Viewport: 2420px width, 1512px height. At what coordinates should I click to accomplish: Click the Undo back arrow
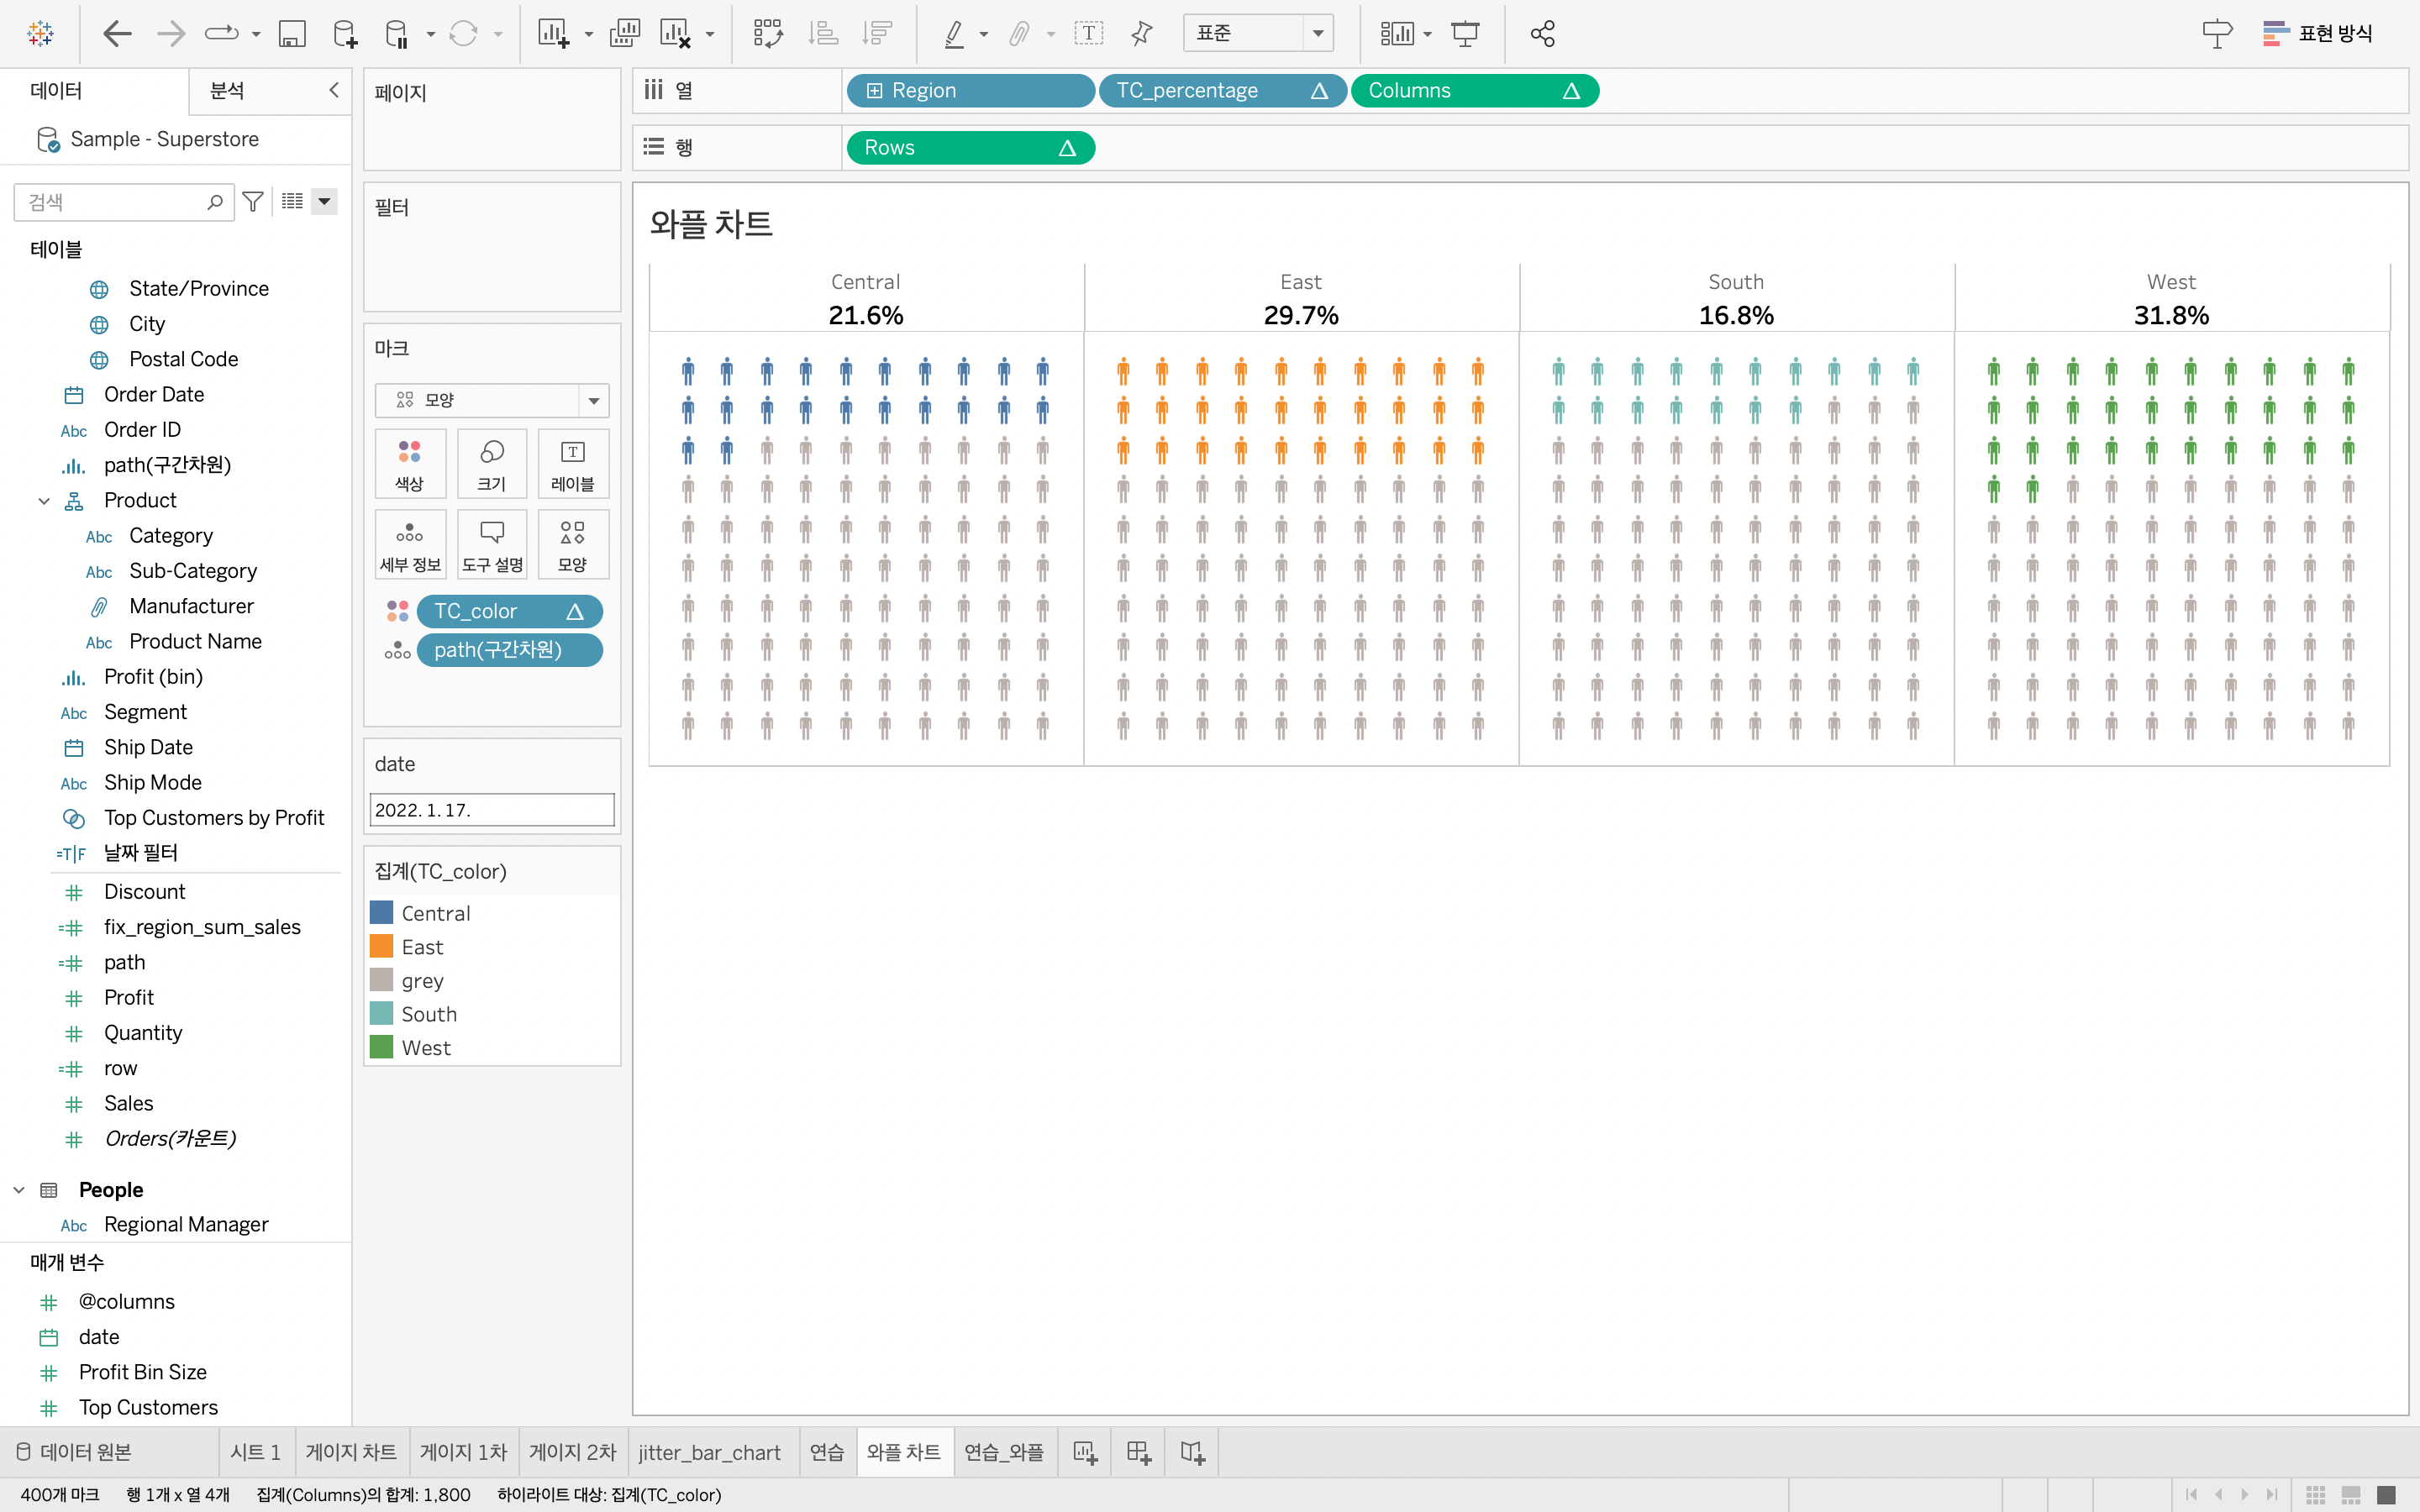coord(118,34)
